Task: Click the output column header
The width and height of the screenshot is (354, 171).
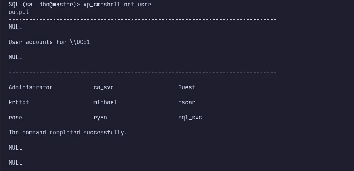Action: point(19,12)
